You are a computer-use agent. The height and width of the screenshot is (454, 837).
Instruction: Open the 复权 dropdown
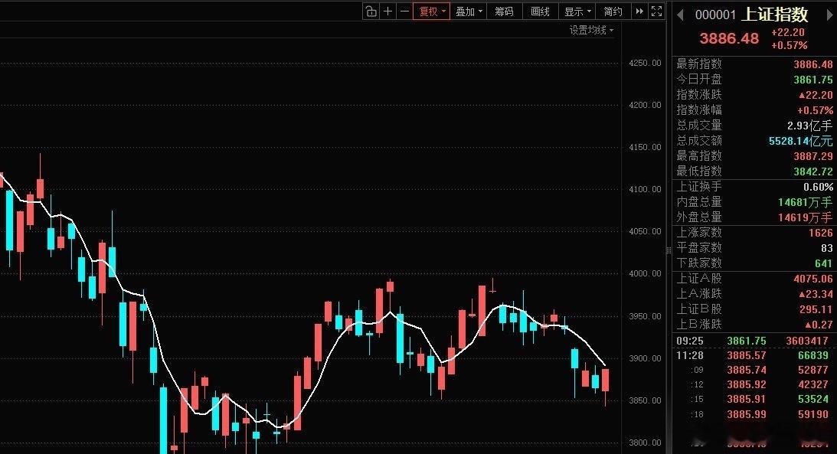(431, 11)
